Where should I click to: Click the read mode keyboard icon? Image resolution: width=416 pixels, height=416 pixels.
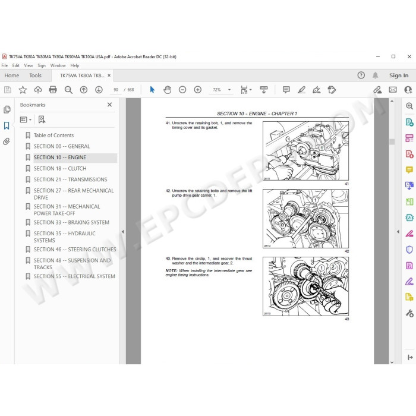click(264, 90)
